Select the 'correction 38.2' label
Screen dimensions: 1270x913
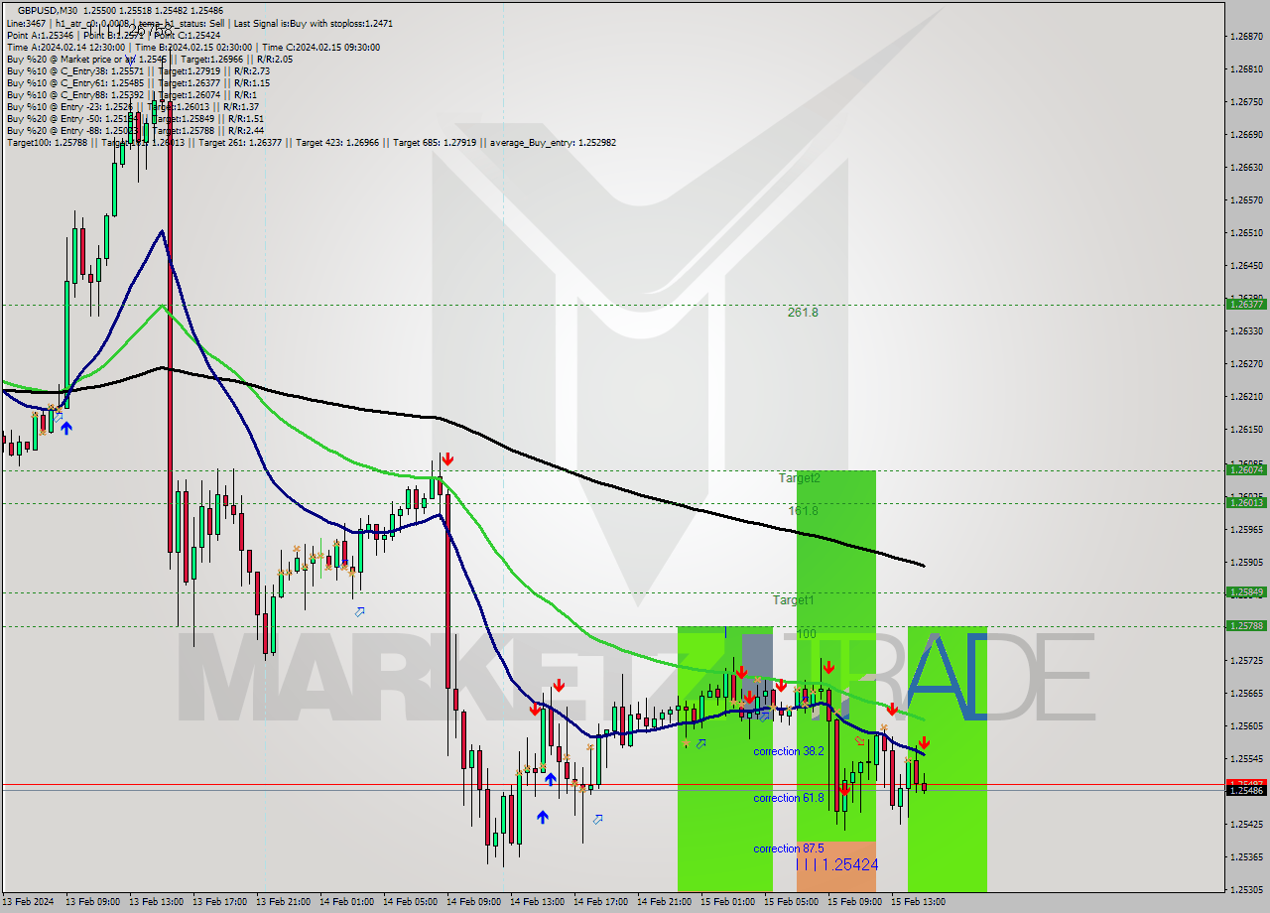[789, 751]
